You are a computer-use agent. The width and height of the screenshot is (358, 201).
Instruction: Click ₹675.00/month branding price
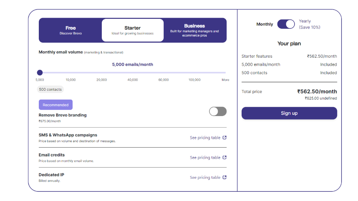[x=50, y=121]
